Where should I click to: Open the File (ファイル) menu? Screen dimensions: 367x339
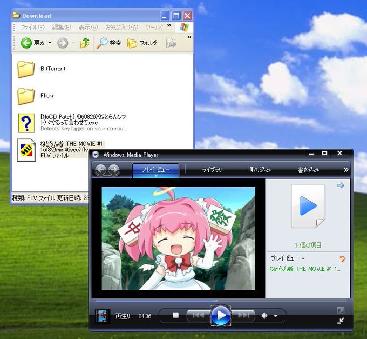32,28
